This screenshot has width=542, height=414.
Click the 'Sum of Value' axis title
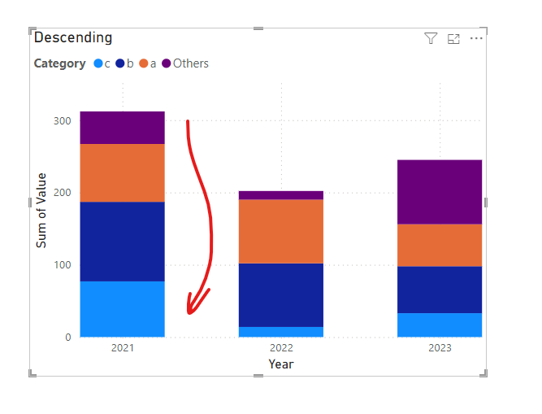pyautogui.click(x=41, y=211)
